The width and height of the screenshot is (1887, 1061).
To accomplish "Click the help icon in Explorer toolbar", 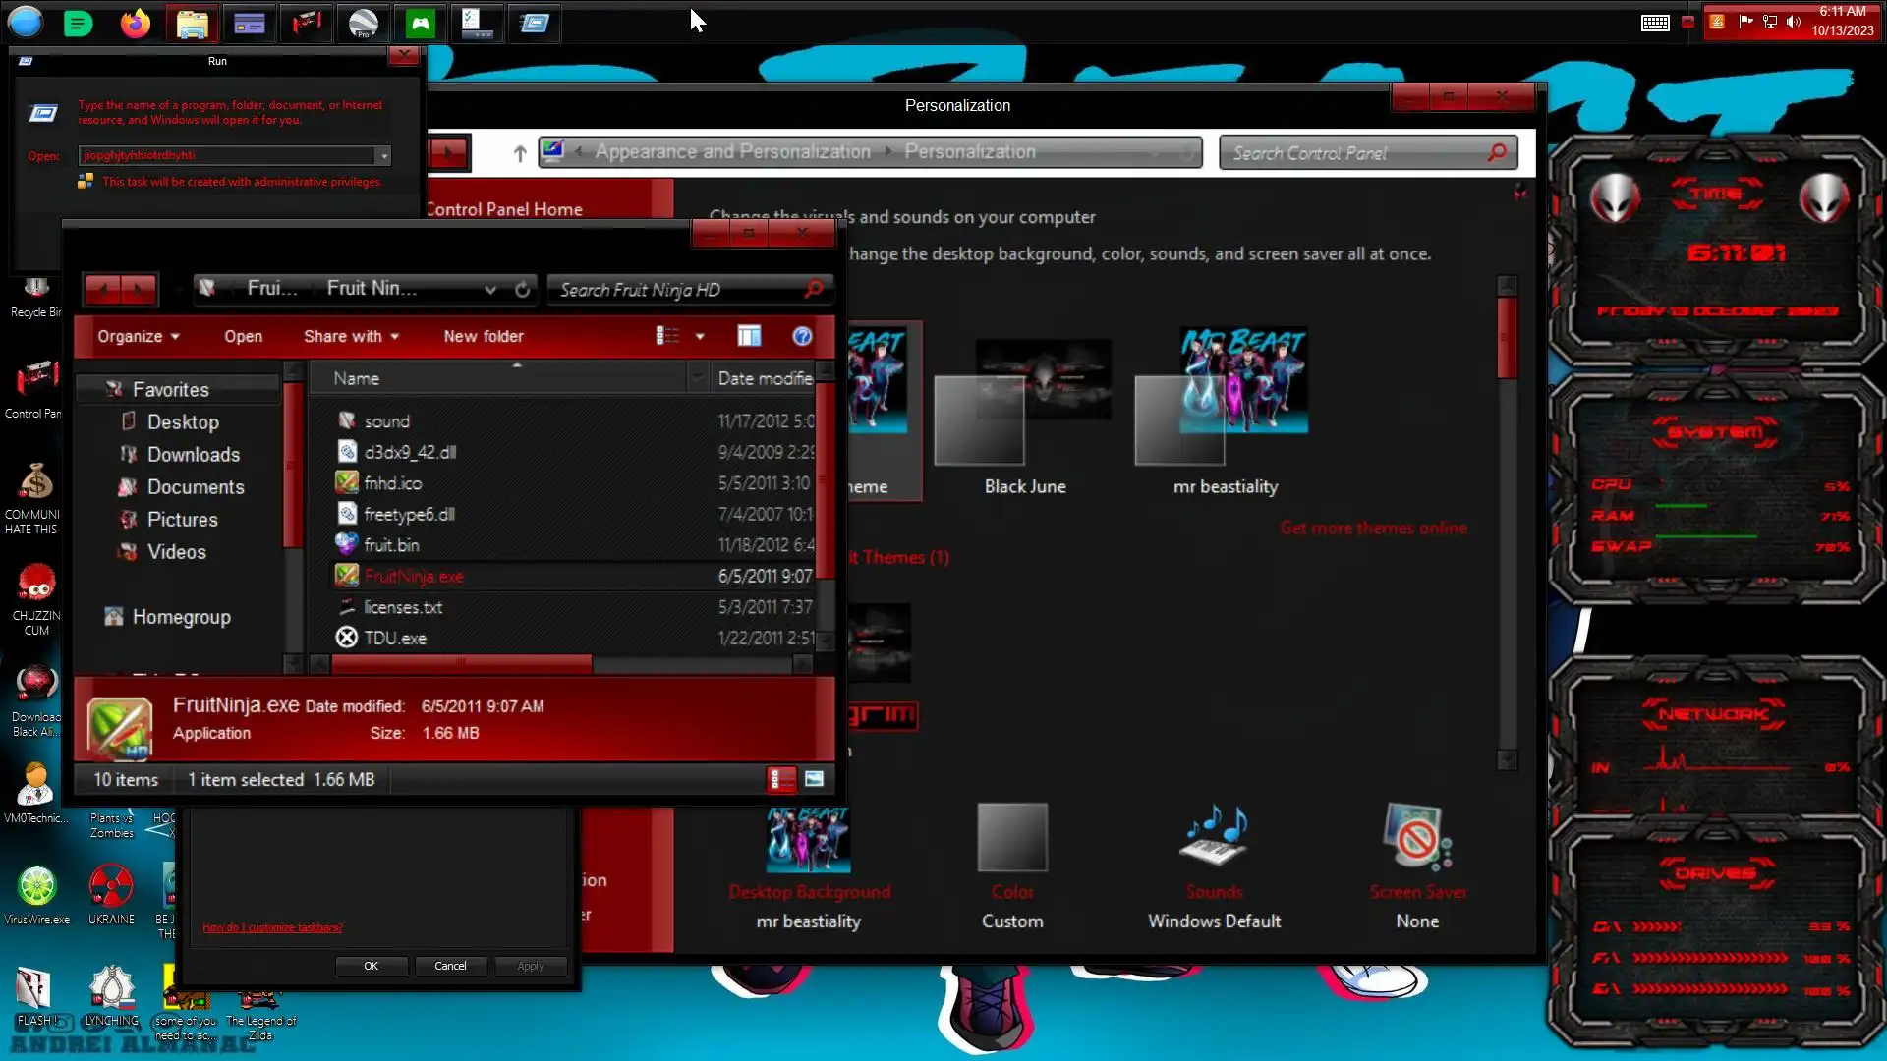I will click(802, 336).
